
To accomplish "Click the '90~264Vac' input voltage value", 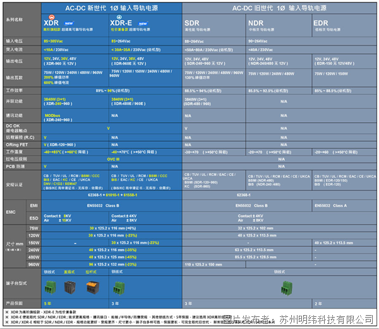I will pyautogui.click(x=258, y=41).
